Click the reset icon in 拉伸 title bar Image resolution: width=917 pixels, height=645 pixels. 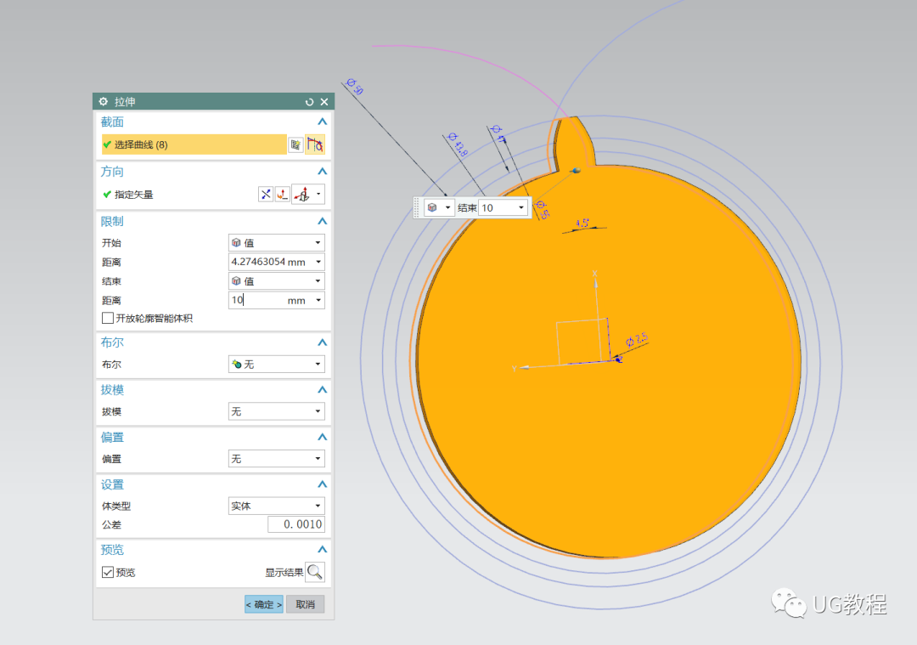coord(309,102)
